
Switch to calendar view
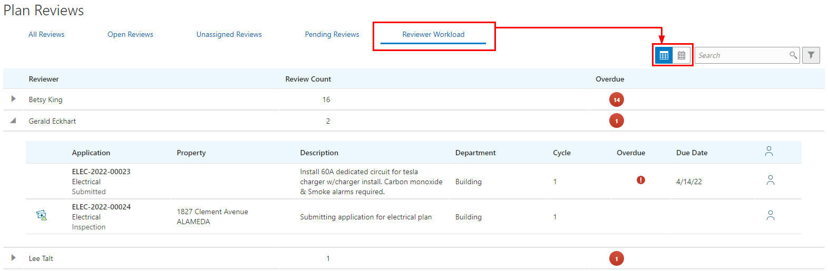tap(681, 55)
